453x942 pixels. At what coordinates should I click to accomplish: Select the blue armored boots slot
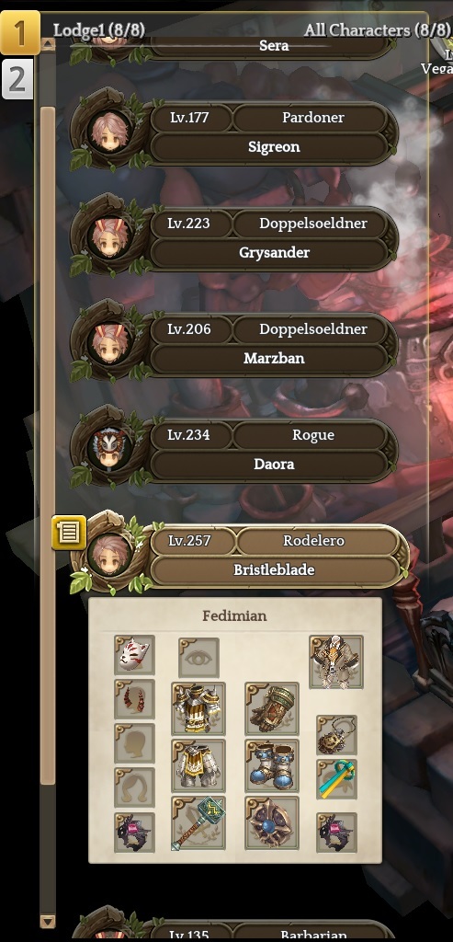click(272, 766)
